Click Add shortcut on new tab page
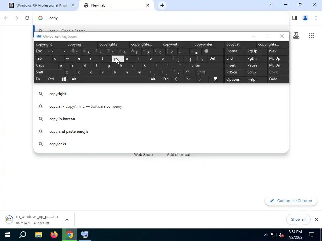322x241 pixels. 179,155
